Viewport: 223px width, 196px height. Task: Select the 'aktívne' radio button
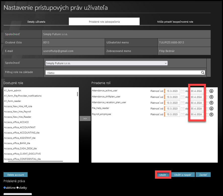click(5, 188)
